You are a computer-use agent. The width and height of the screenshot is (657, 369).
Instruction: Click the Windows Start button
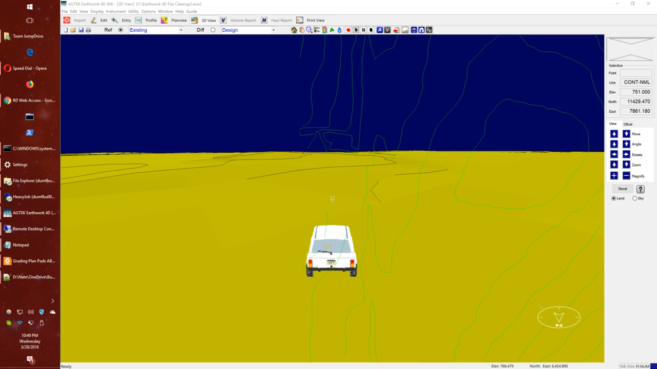pos(30,7)
